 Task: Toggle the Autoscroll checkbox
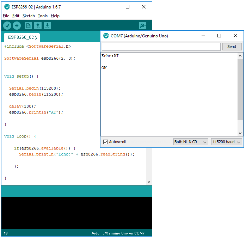105,142
